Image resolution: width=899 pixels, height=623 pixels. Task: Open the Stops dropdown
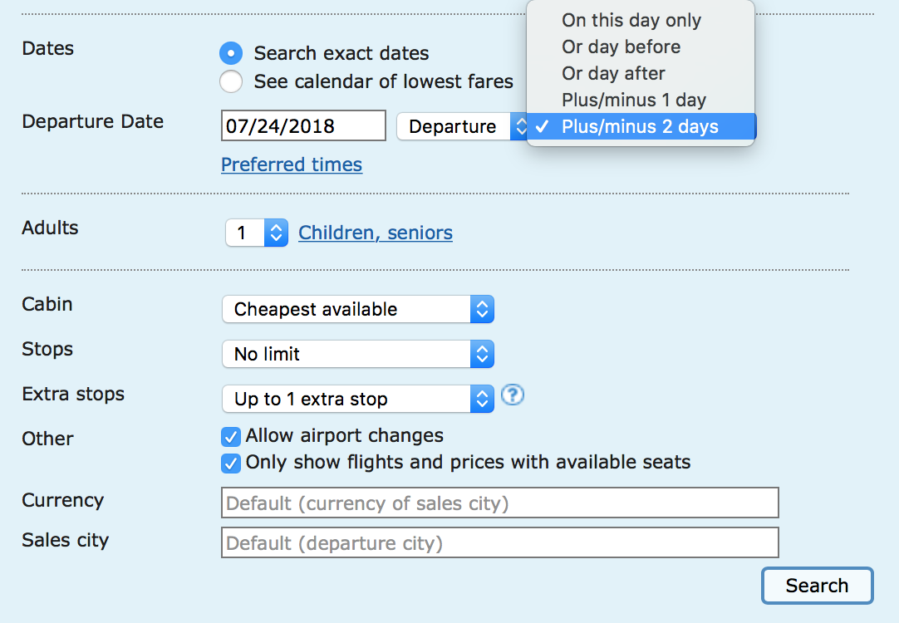tap(357, 355)
